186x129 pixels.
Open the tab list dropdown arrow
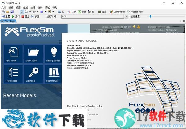tap(180, 21)
